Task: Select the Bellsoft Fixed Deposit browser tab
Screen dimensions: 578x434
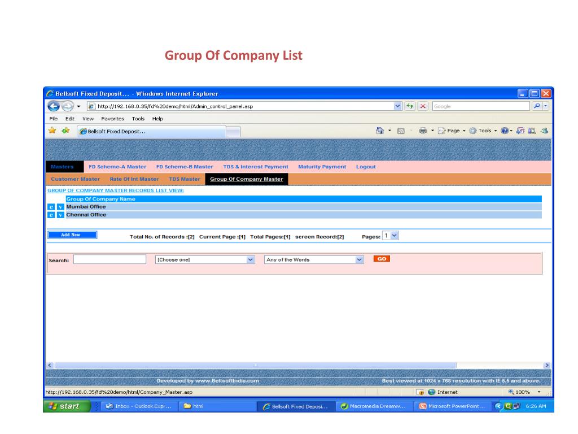Action: pos(151,131)
